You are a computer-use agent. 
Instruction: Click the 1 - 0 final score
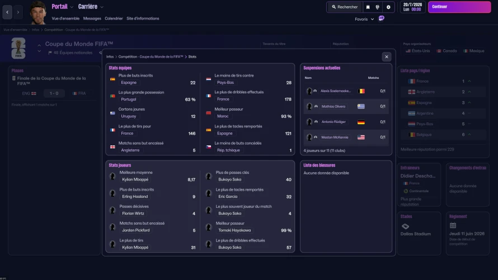(x=54, y=93)
